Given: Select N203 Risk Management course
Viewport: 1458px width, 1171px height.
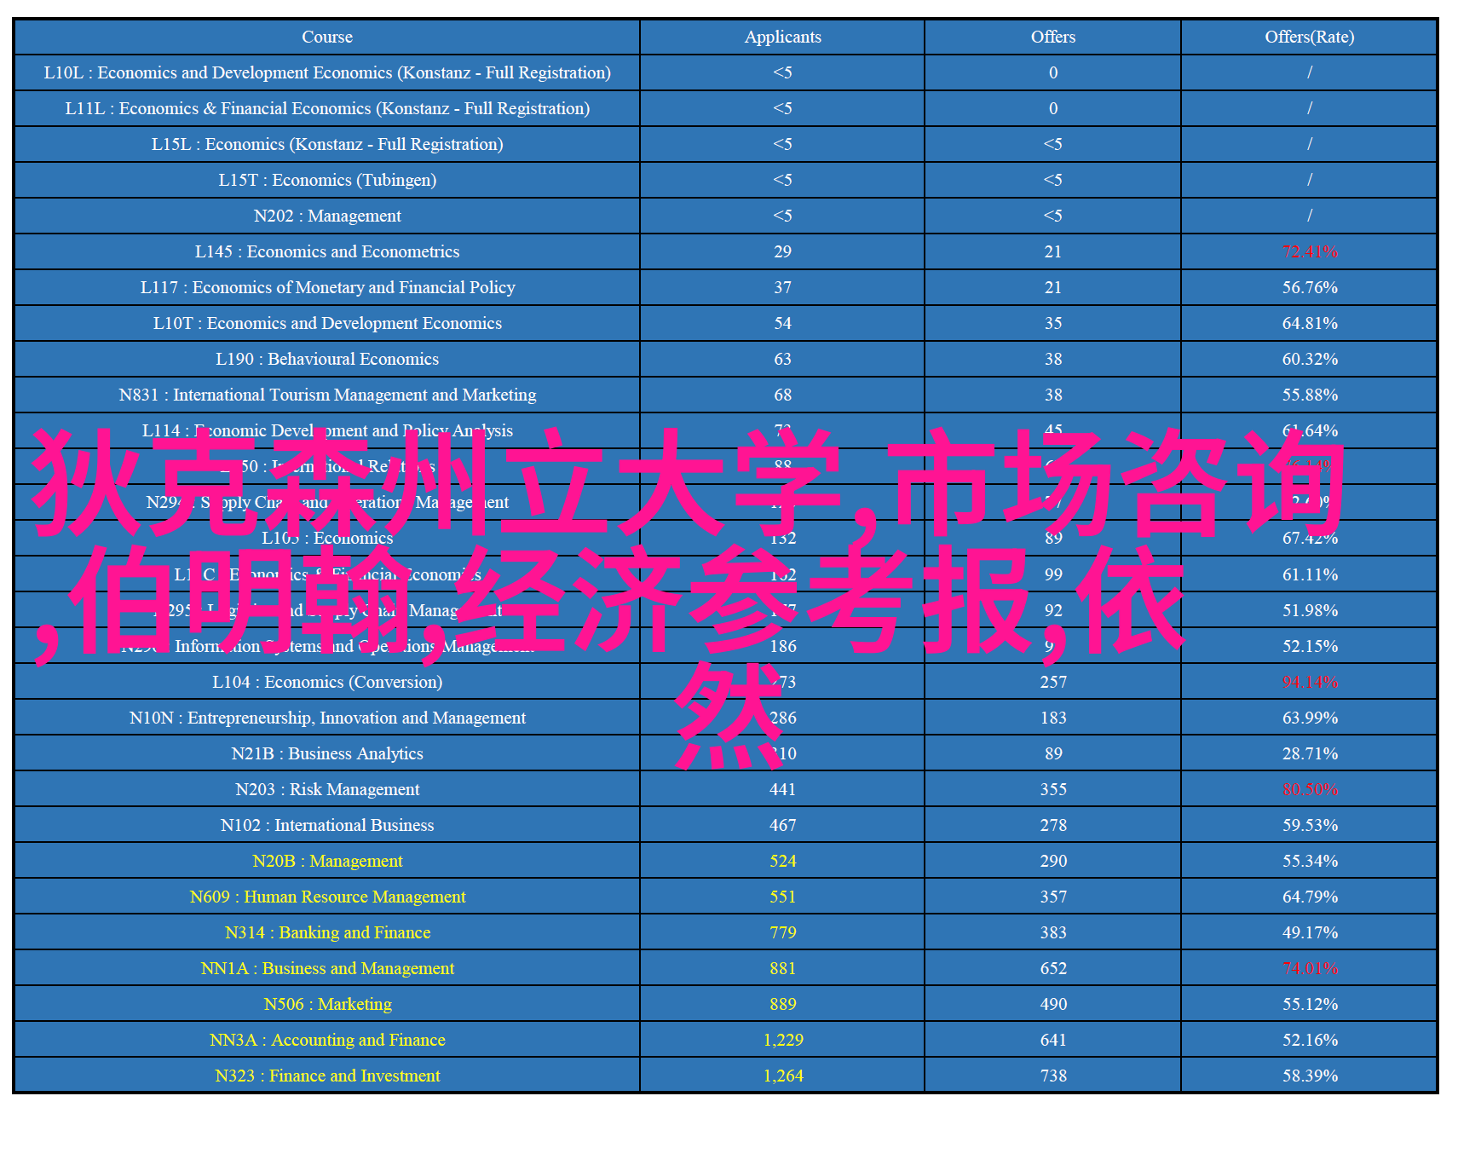Looking at the screenshot, I should (327, 789).
